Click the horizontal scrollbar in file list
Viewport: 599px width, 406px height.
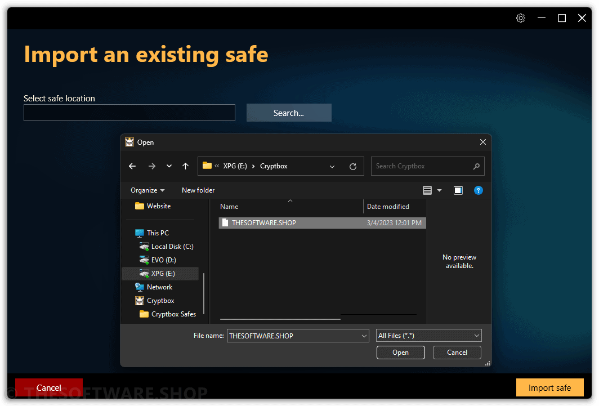click(280, 319)
